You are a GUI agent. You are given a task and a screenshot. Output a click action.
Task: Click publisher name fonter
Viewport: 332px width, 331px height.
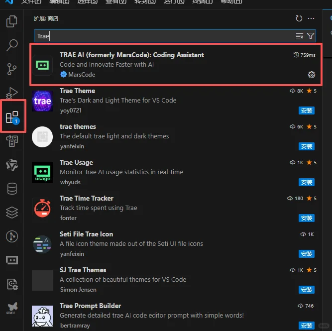68,218
